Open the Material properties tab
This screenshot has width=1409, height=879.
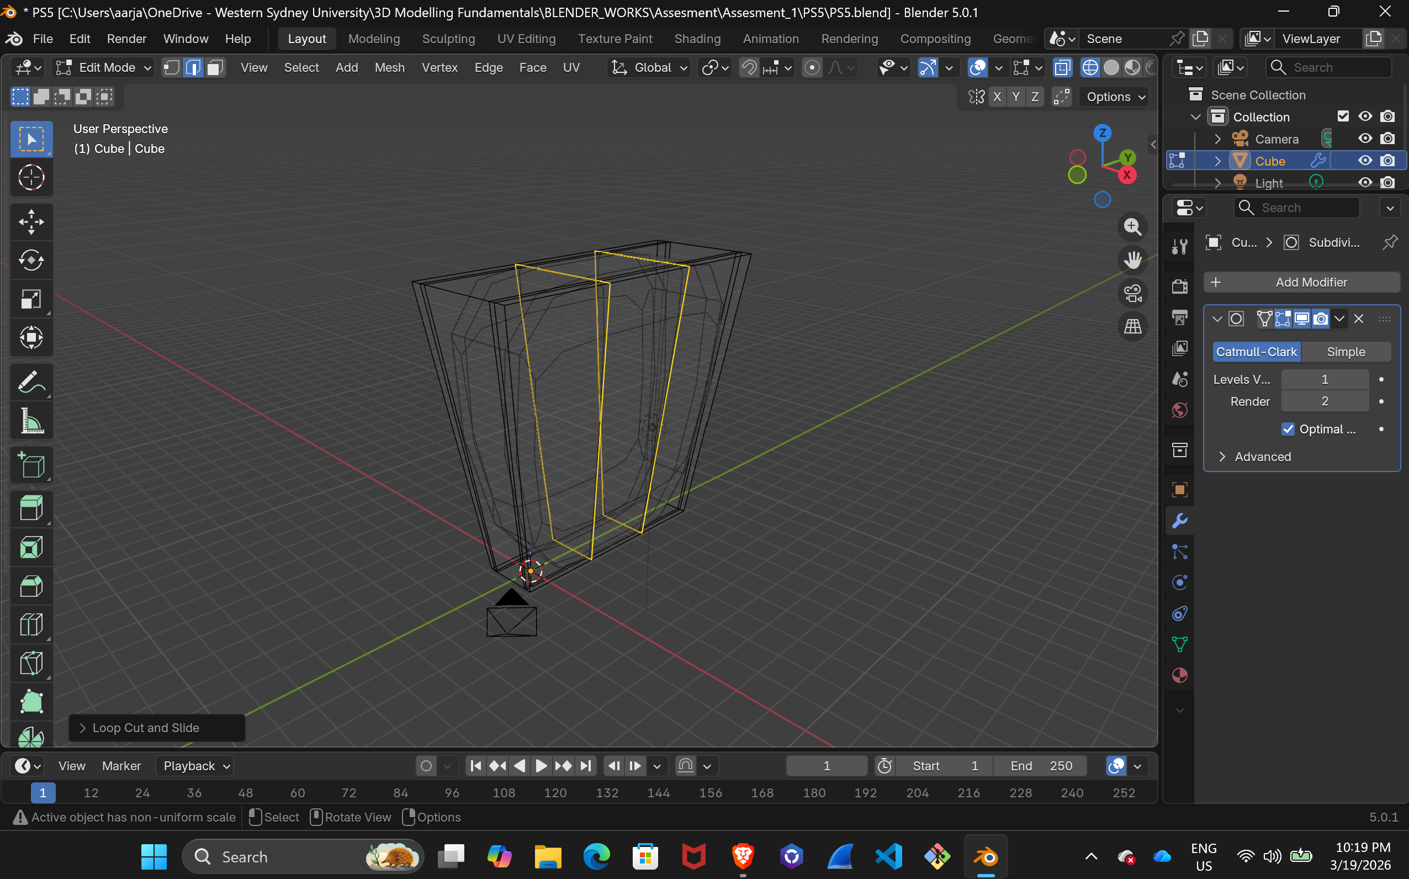tap(1179, 675)
